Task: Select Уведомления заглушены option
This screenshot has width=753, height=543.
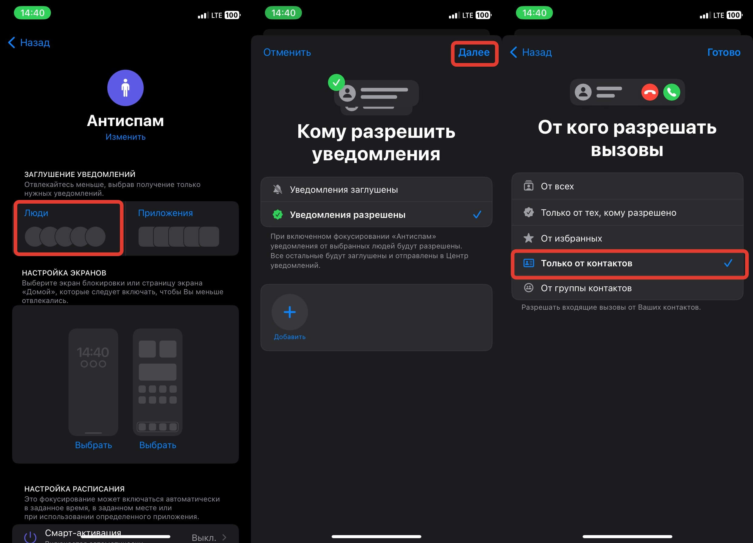Action: [376, 189]
